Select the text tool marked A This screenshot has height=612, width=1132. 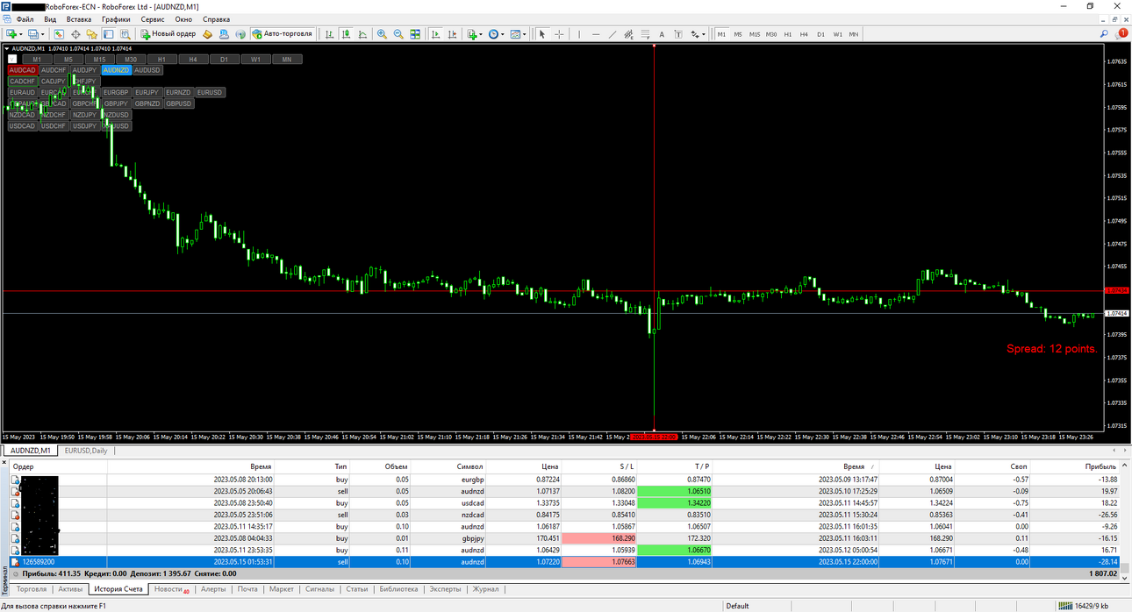point(662,34)
